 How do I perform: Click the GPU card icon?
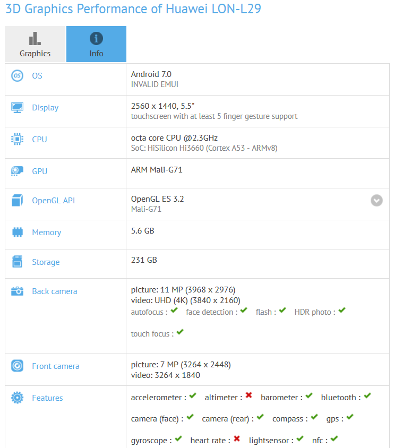17,171
